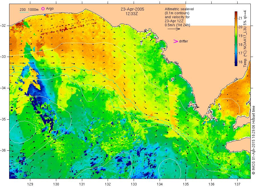Viewport: 257px width, 188px height.
Task: Click latitude axis label -36
Action: tap(3, 151)
